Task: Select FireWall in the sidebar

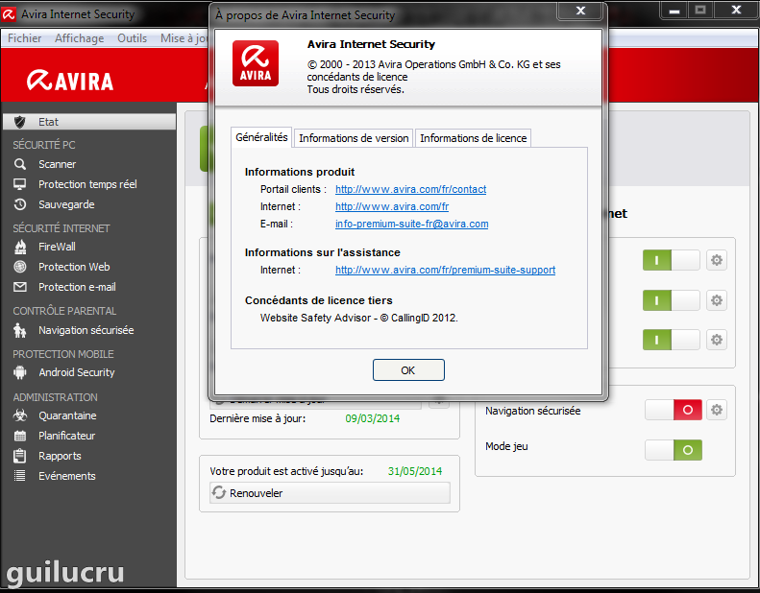Action: 57,247
